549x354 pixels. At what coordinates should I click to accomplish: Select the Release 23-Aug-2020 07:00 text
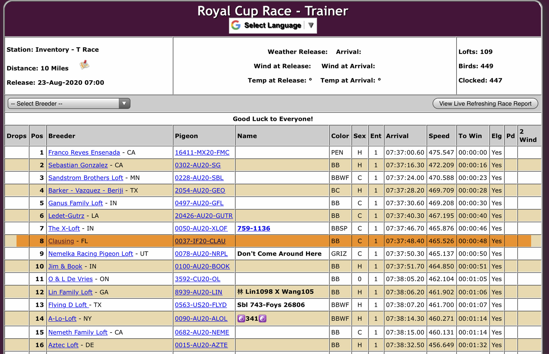(55, 83)
